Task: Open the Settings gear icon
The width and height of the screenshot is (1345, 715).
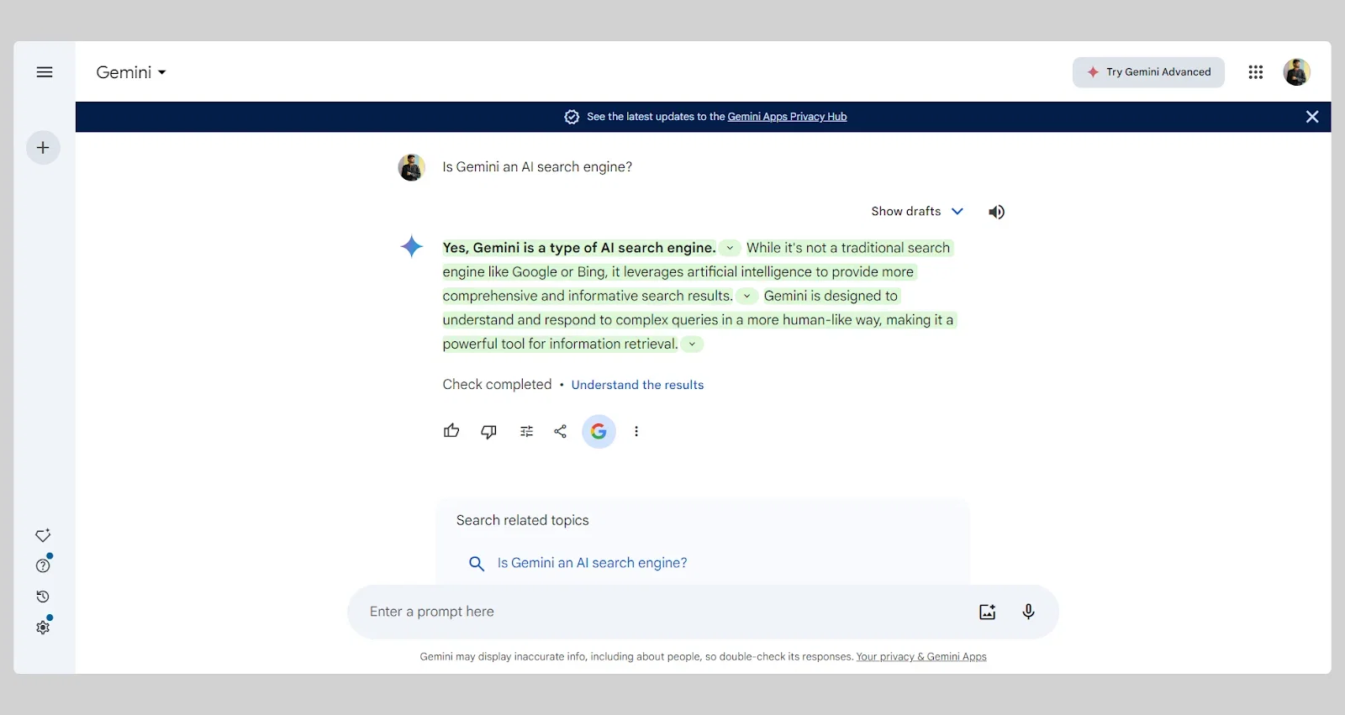Action: coord(43,627)
